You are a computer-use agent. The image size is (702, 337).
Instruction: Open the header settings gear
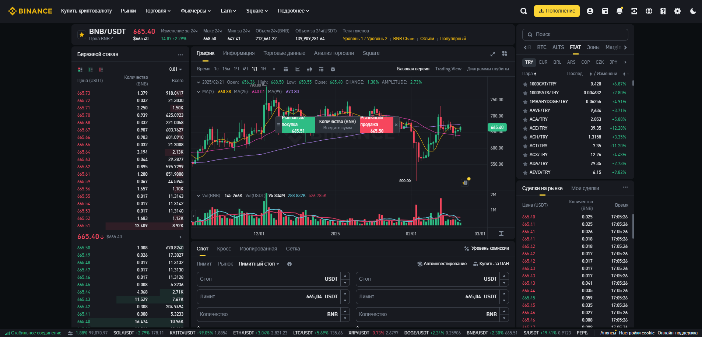677,11
